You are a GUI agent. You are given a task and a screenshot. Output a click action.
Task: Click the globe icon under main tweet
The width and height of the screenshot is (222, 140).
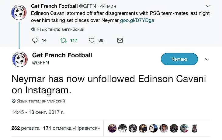(14, 101)
